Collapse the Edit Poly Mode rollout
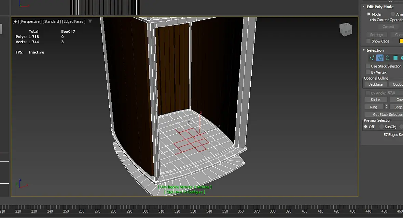 364,7
